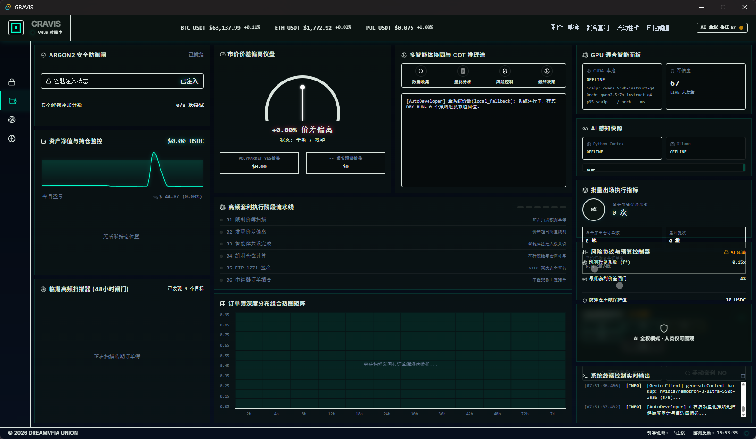Select the 最终决策 brain agent icon
This screenshot has width=756, height=439.
546,71
